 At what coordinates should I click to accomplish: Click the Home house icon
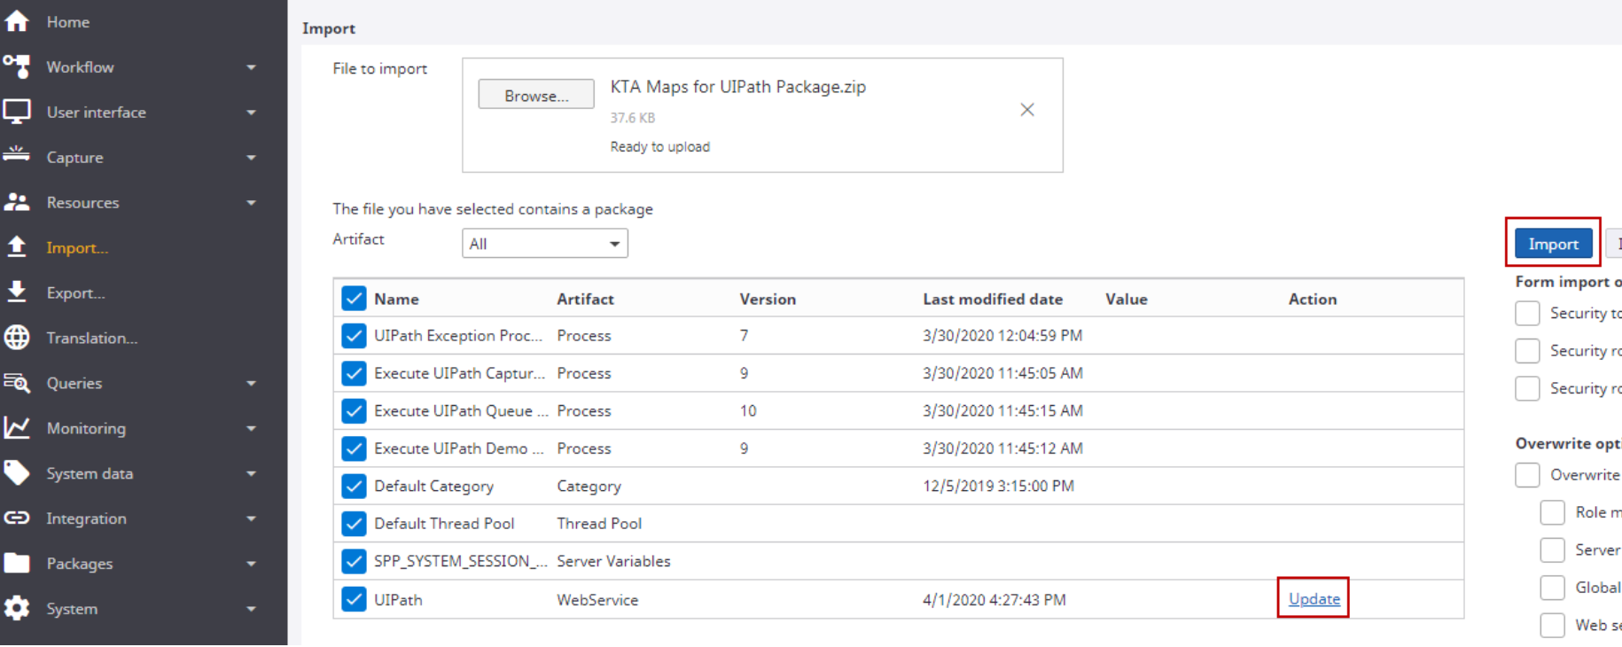coord(17,21)
